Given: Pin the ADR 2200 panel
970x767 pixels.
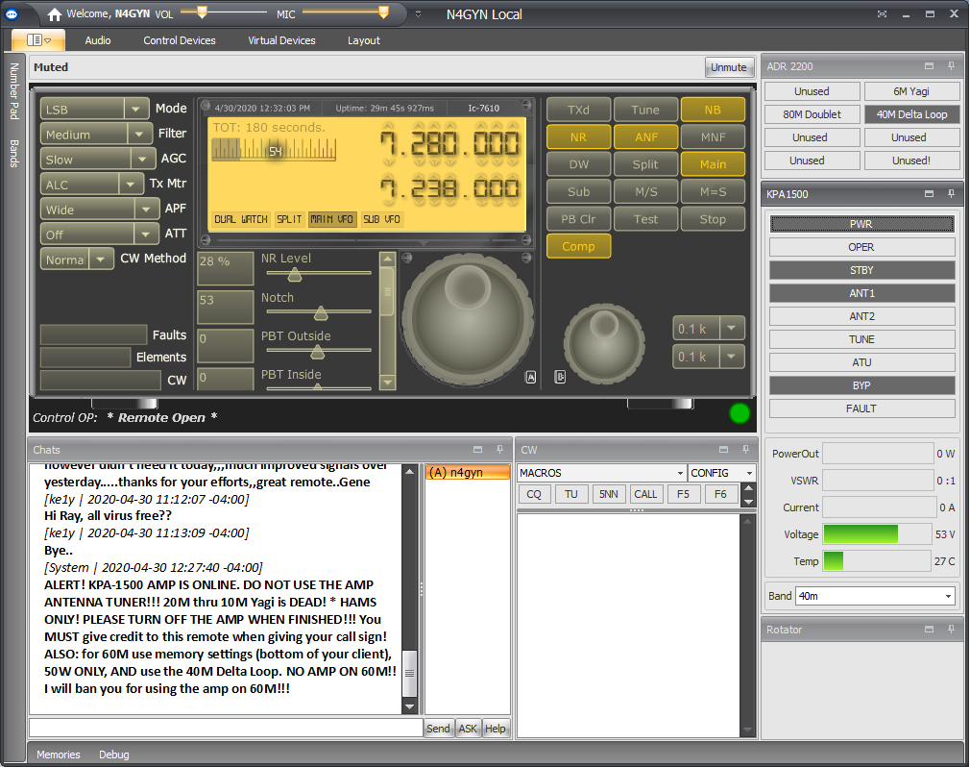Looking at the screenshot, I should 952,65.
